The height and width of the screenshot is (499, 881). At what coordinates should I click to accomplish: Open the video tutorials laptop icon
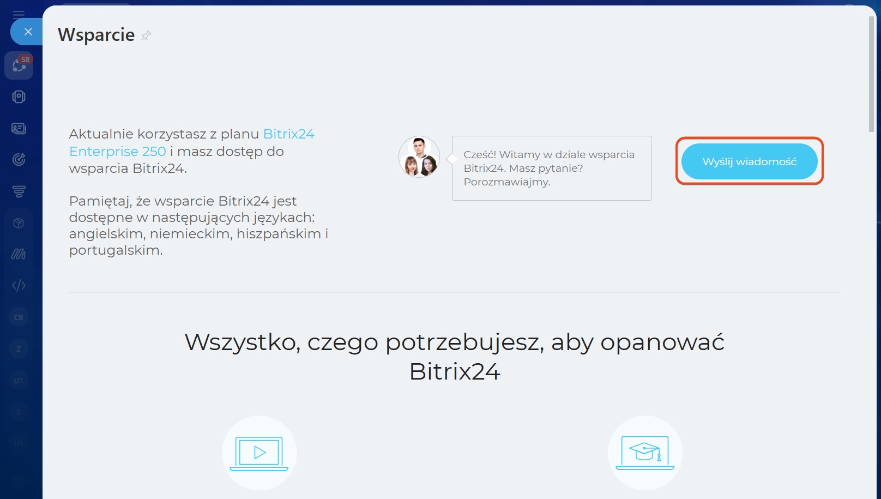point(259,453)
